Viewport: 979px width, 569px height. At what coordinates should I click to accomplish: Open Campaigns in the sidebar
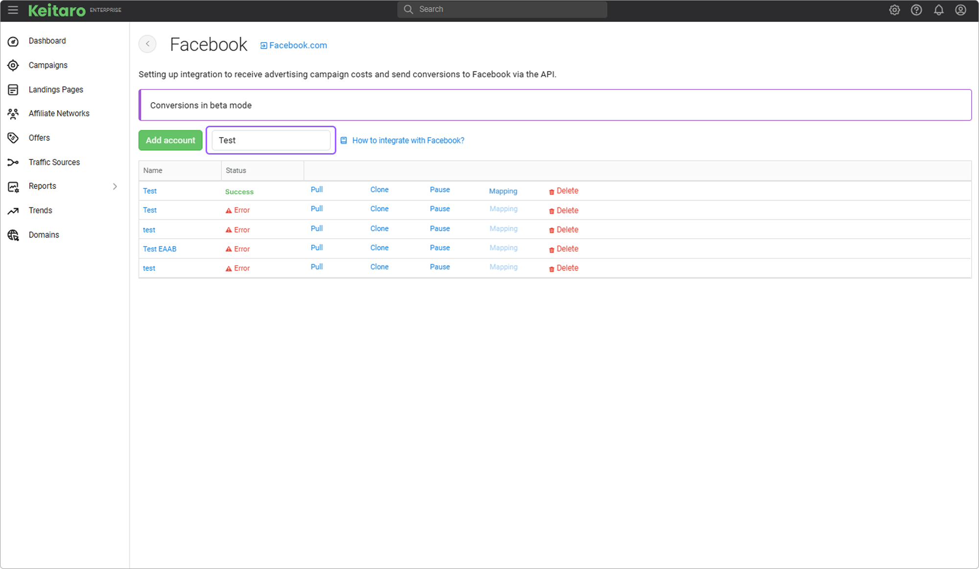click(x=48, y=65)
